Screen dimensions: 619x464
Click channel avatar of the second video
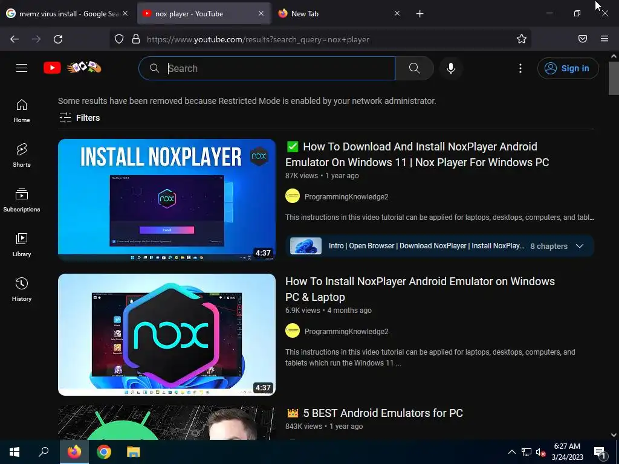[x=293, y=330]
